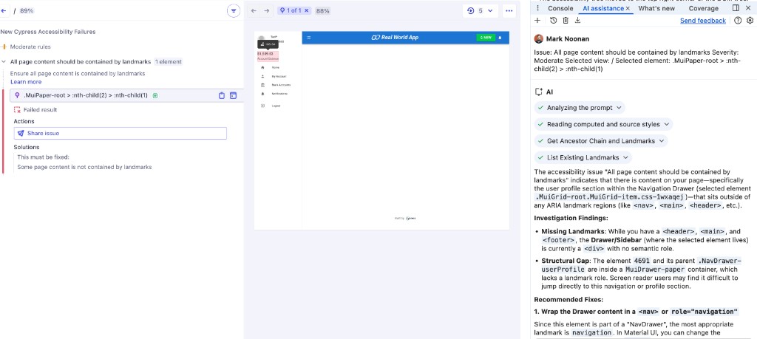Click the green plus badge beside the selector

click(x=155, y=95)
